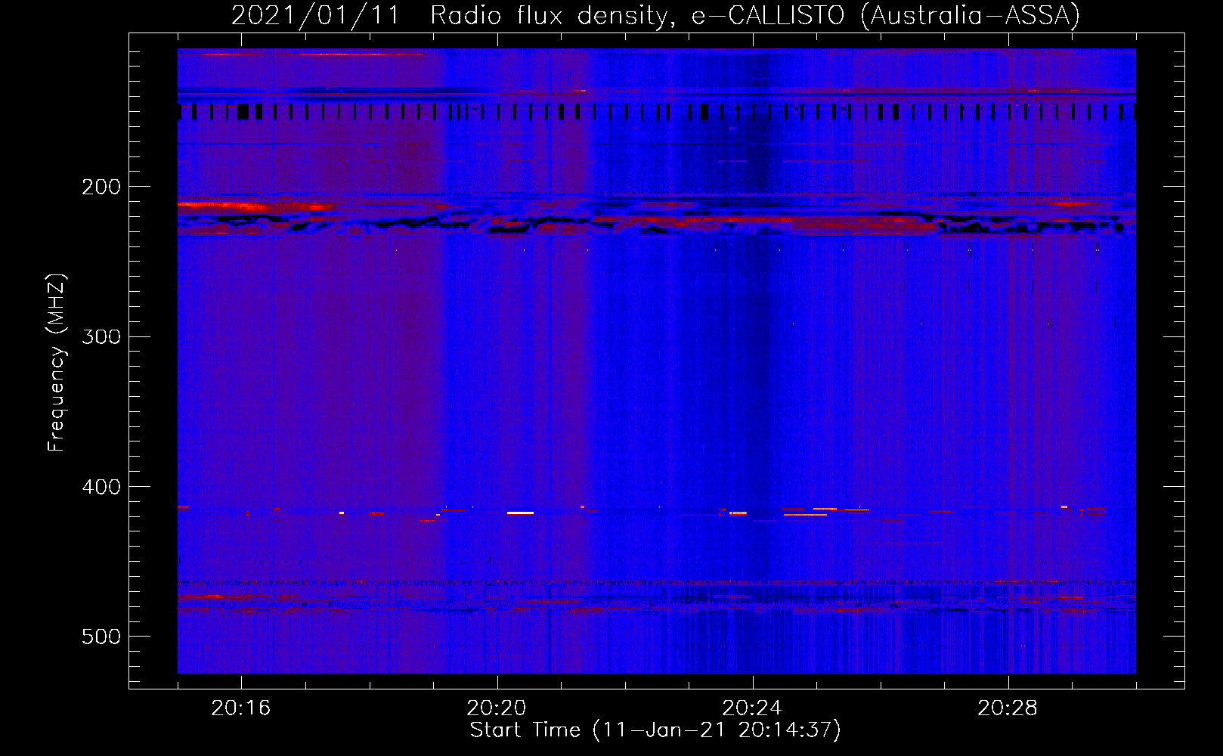Click the 20:28 time tick label

pos(1007,708)
